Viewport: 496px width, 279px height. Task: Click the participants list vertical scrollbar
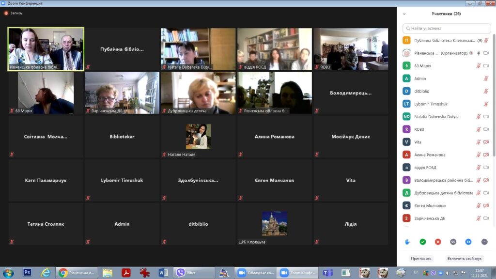click(x=494, y=97)
